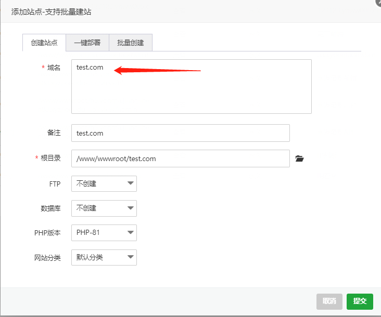The width and height of the screenshot is (381, 317).
Task: Open the 网站分类 dropdown showing 默认分类
Action: tap(104, 257)
